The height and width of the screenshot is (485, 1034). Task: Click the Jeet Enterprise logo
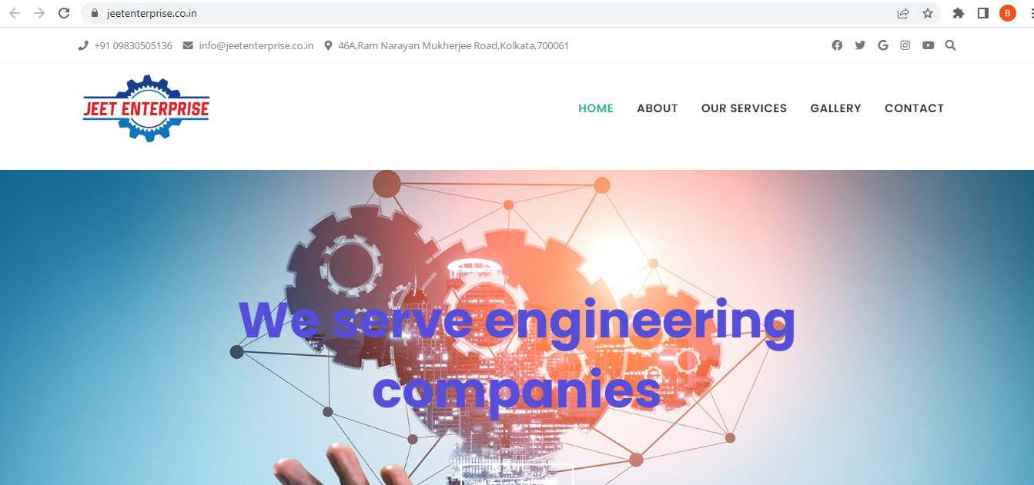click(x=146, y=108)
